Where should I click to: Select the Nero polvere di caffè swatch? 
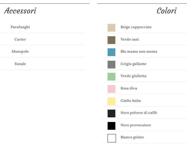111,113
